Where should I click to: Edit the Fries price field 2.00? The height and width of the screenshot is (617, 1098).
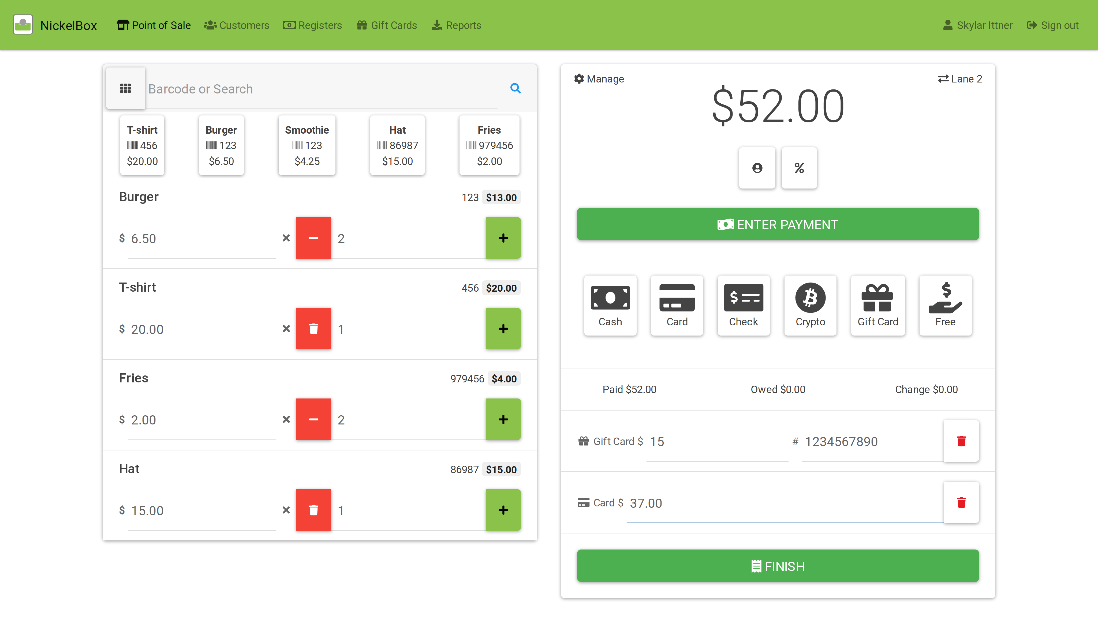click(201, 420)
